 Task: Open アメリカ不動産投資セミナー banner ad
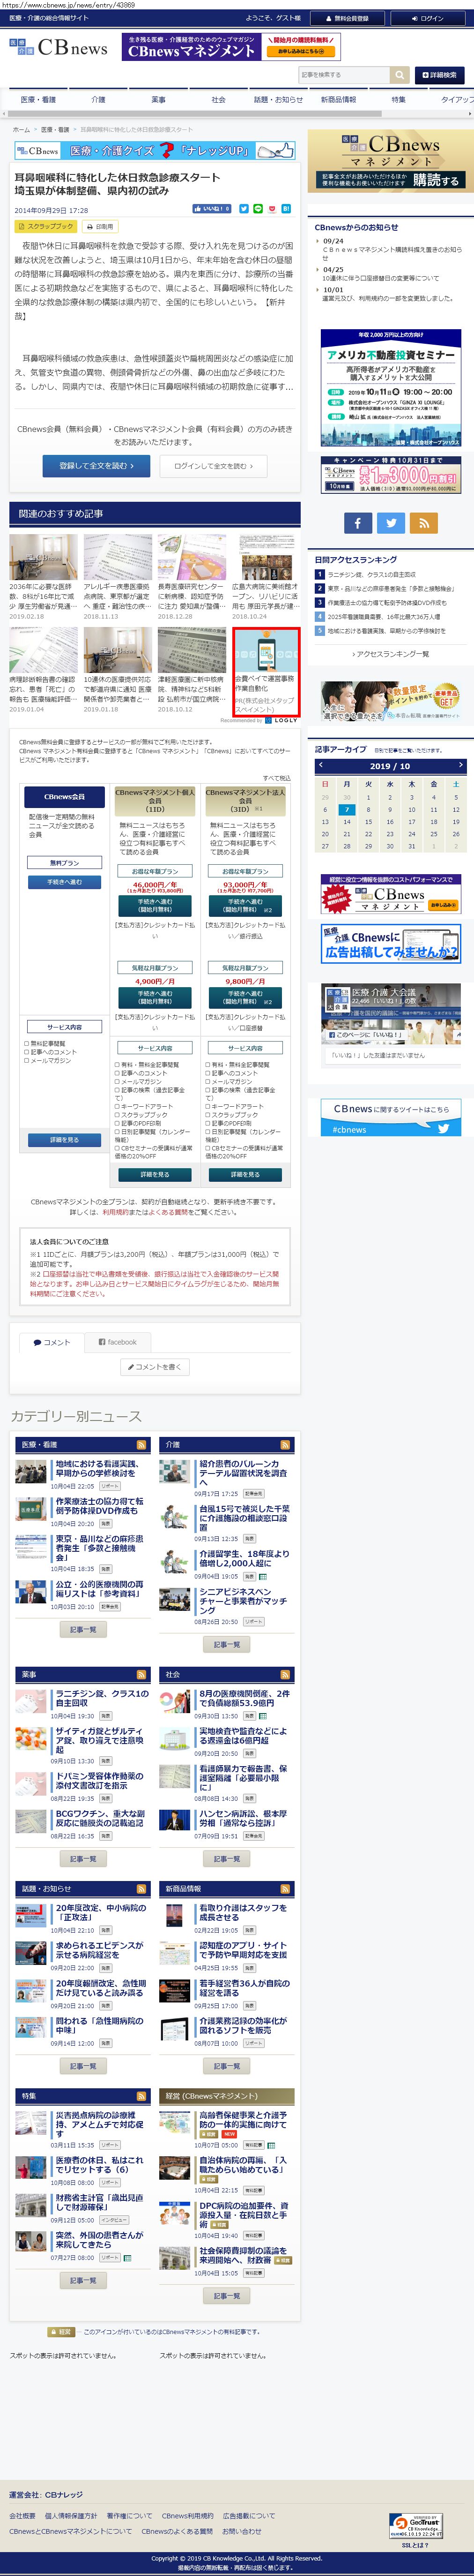coord(390,388)
